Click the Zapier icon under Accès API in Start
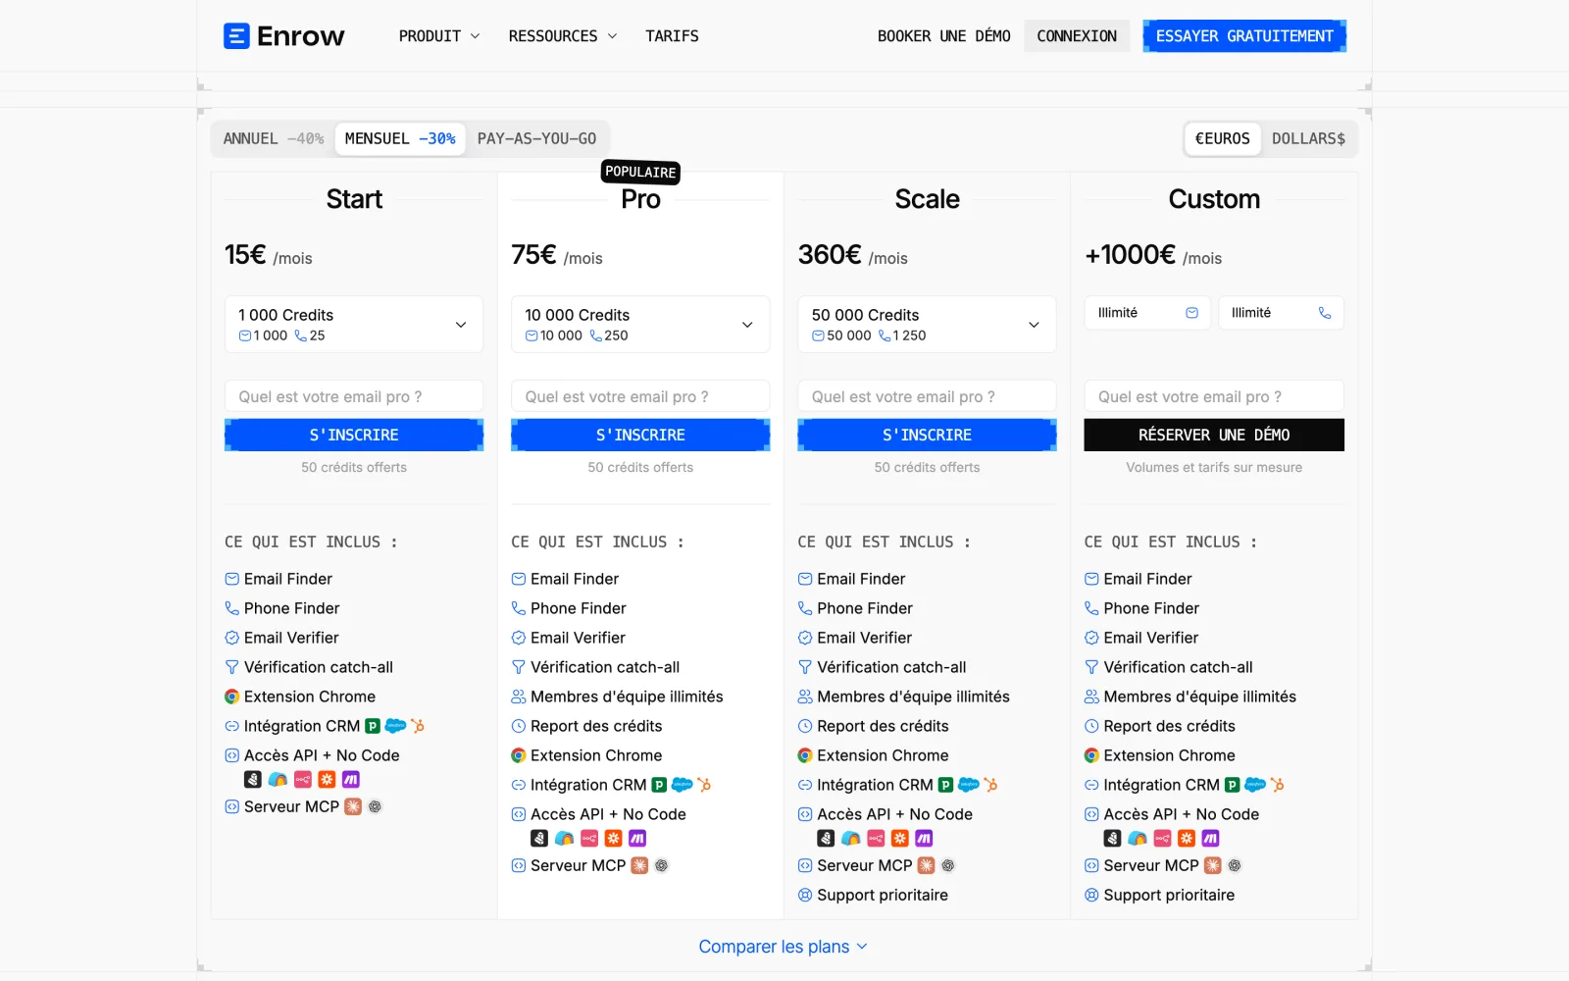This screenshot has height=981, width=1569. click(327, 779)
